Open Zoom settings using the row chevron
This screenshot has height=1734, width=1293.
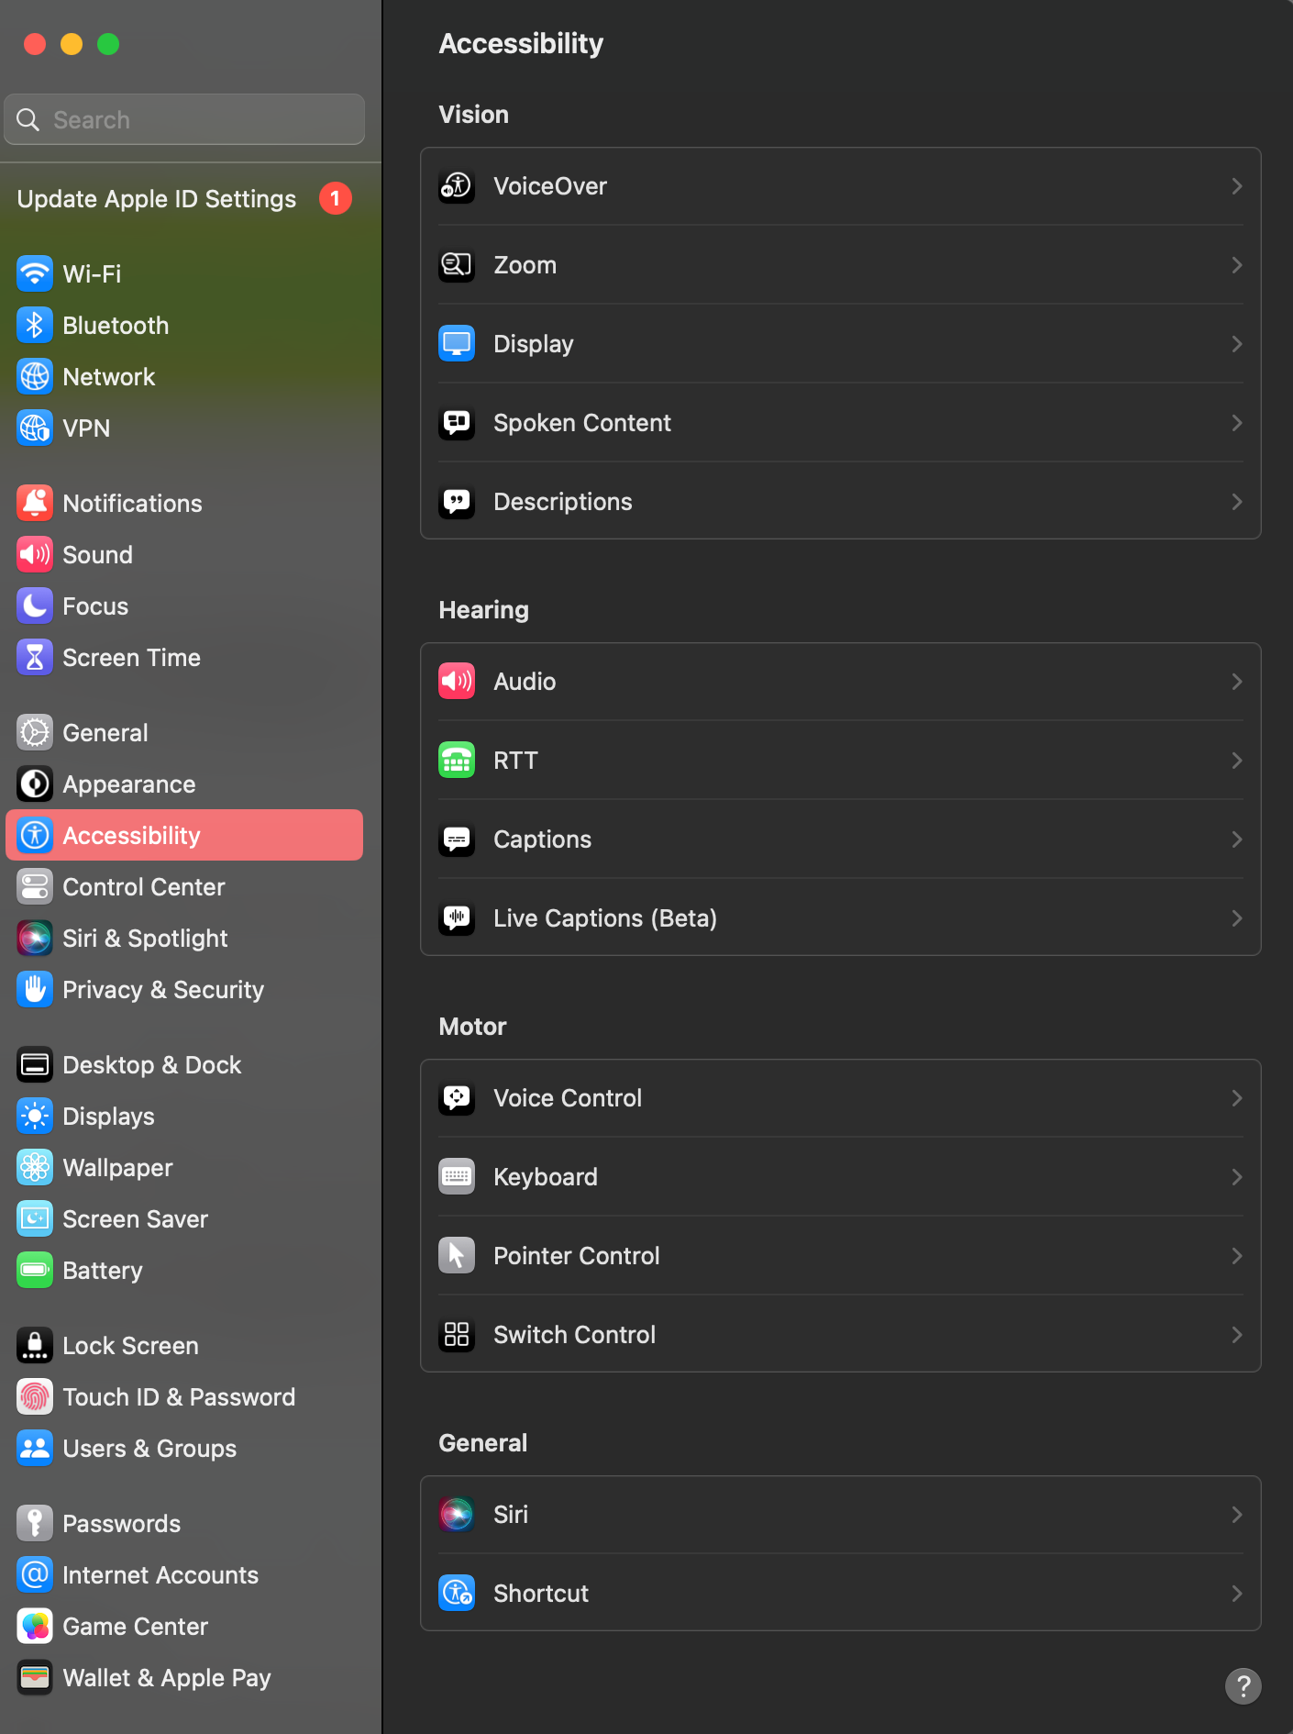click(x=1237, y=265)
